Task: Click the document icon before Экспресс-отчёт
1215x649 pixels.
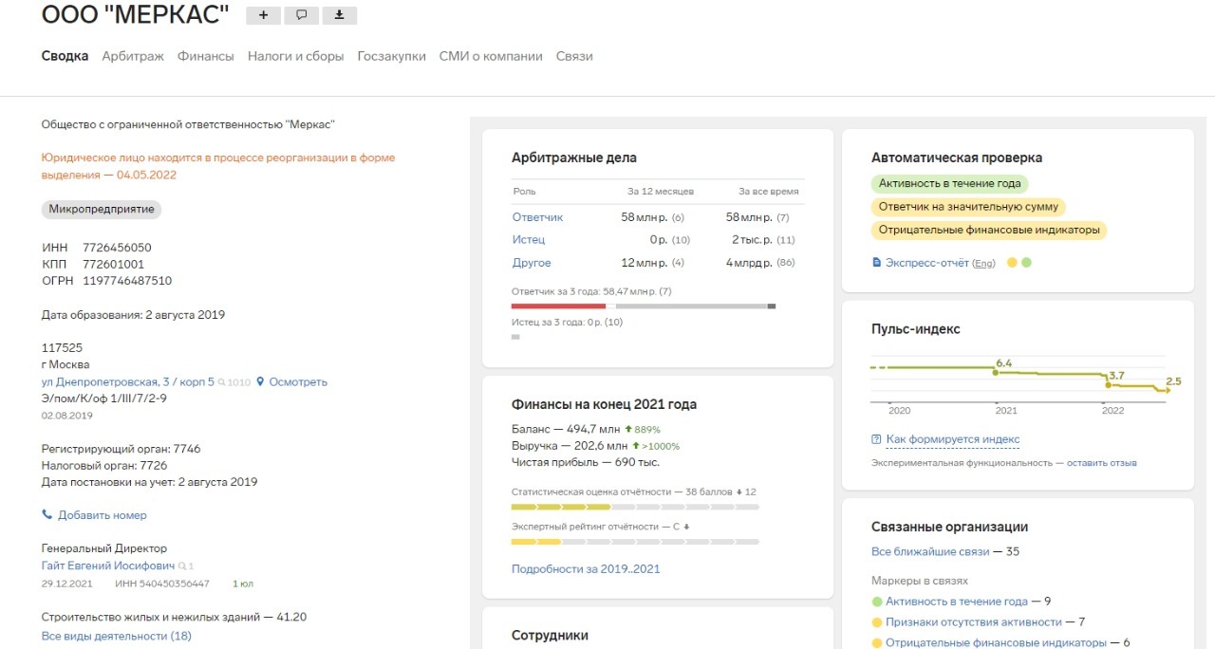Action: pyautogui.click(x=876, y=263)
